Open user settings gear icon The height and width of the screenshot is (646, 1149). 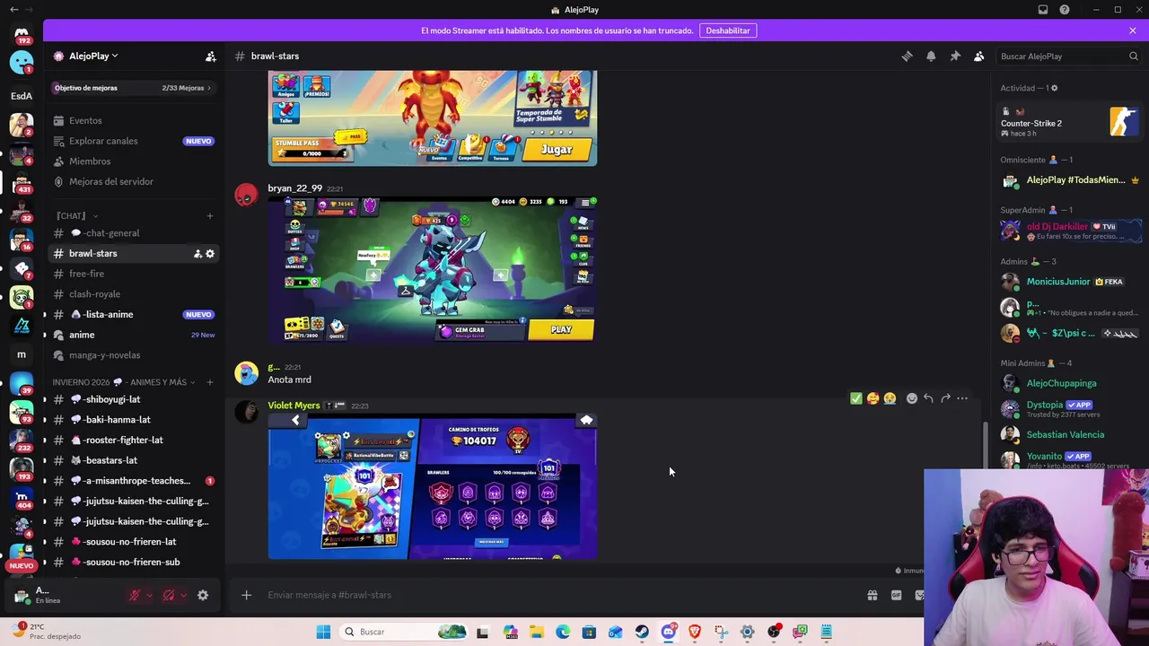203,595
